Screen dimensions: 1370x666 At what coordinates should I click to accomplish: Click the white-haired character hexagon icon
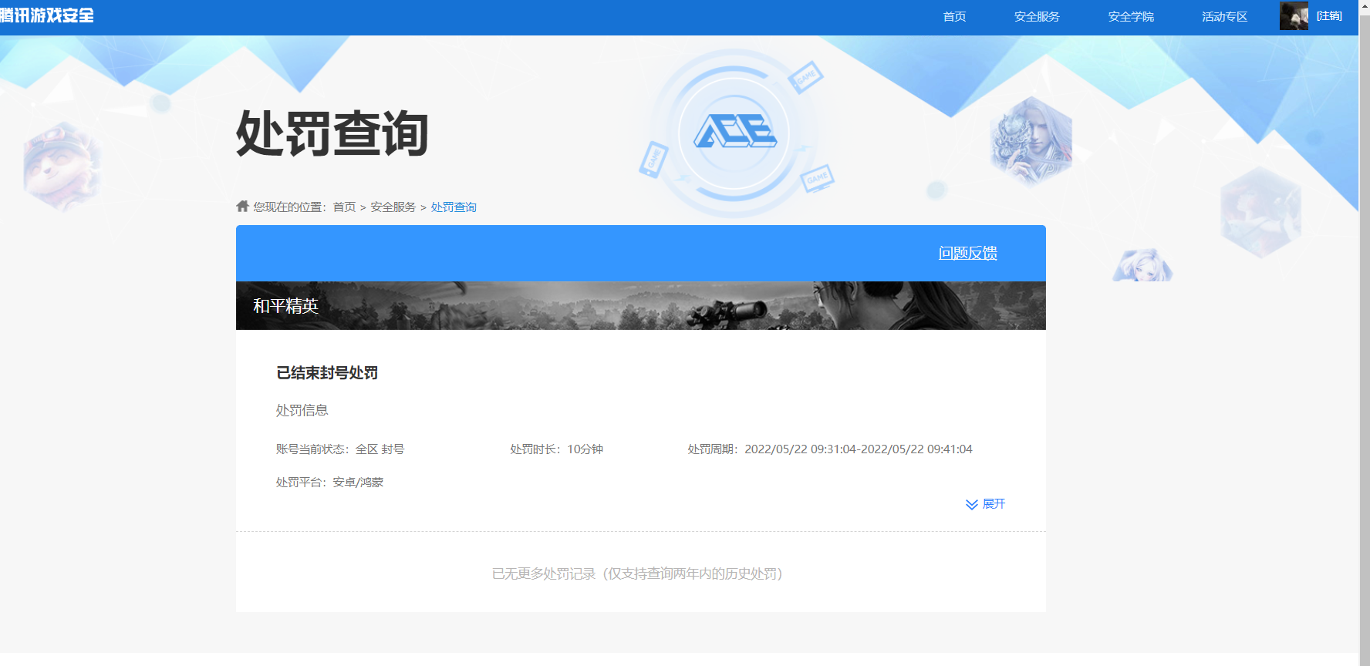pyautogui.click(x=1031, y=141)
